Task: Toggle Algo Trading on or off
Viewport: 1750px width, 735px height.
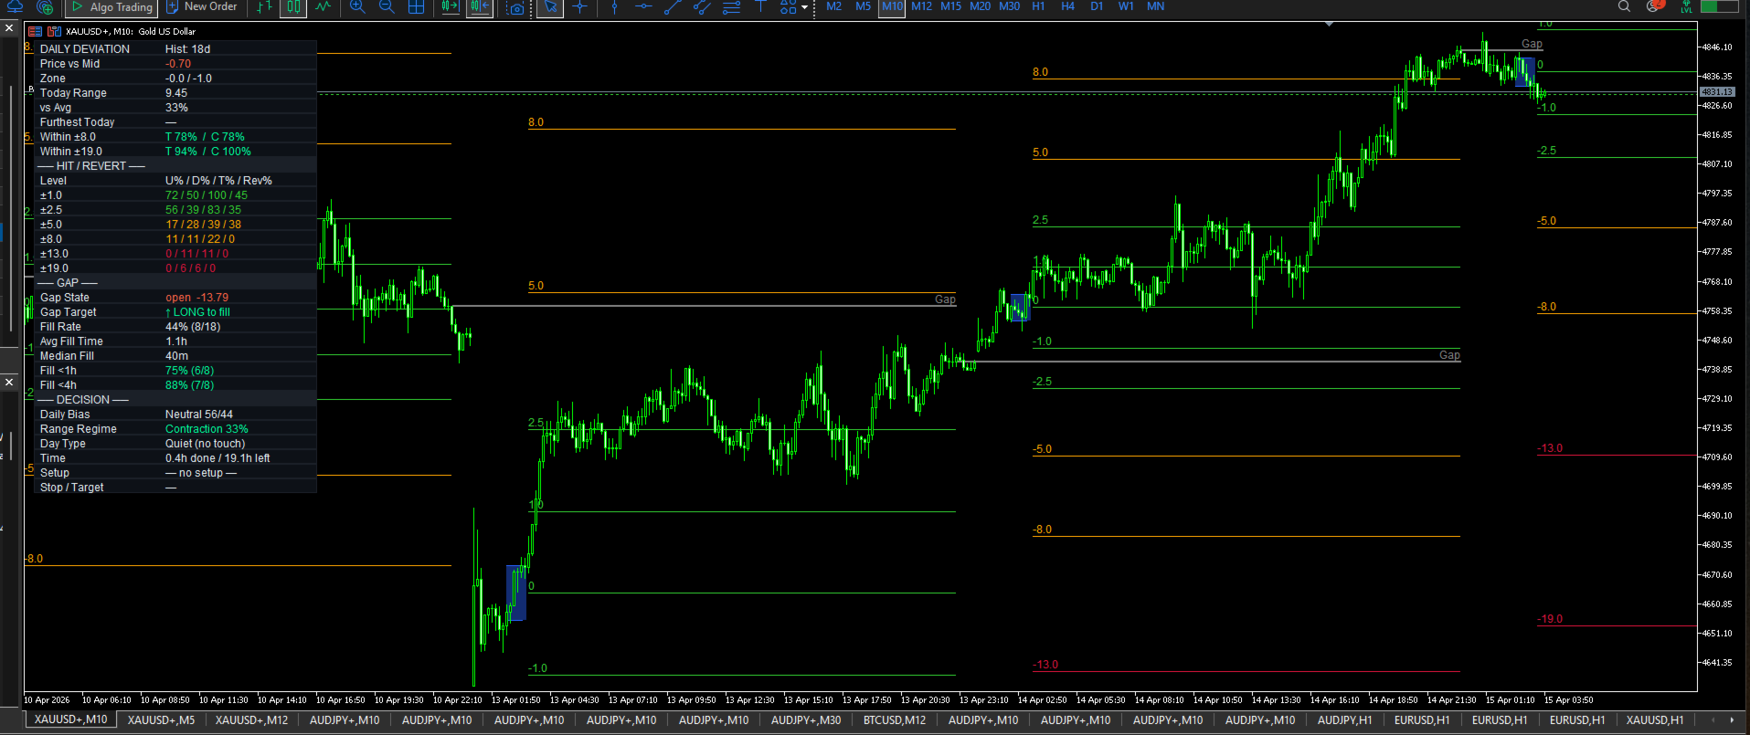Action: pos(111,7)
